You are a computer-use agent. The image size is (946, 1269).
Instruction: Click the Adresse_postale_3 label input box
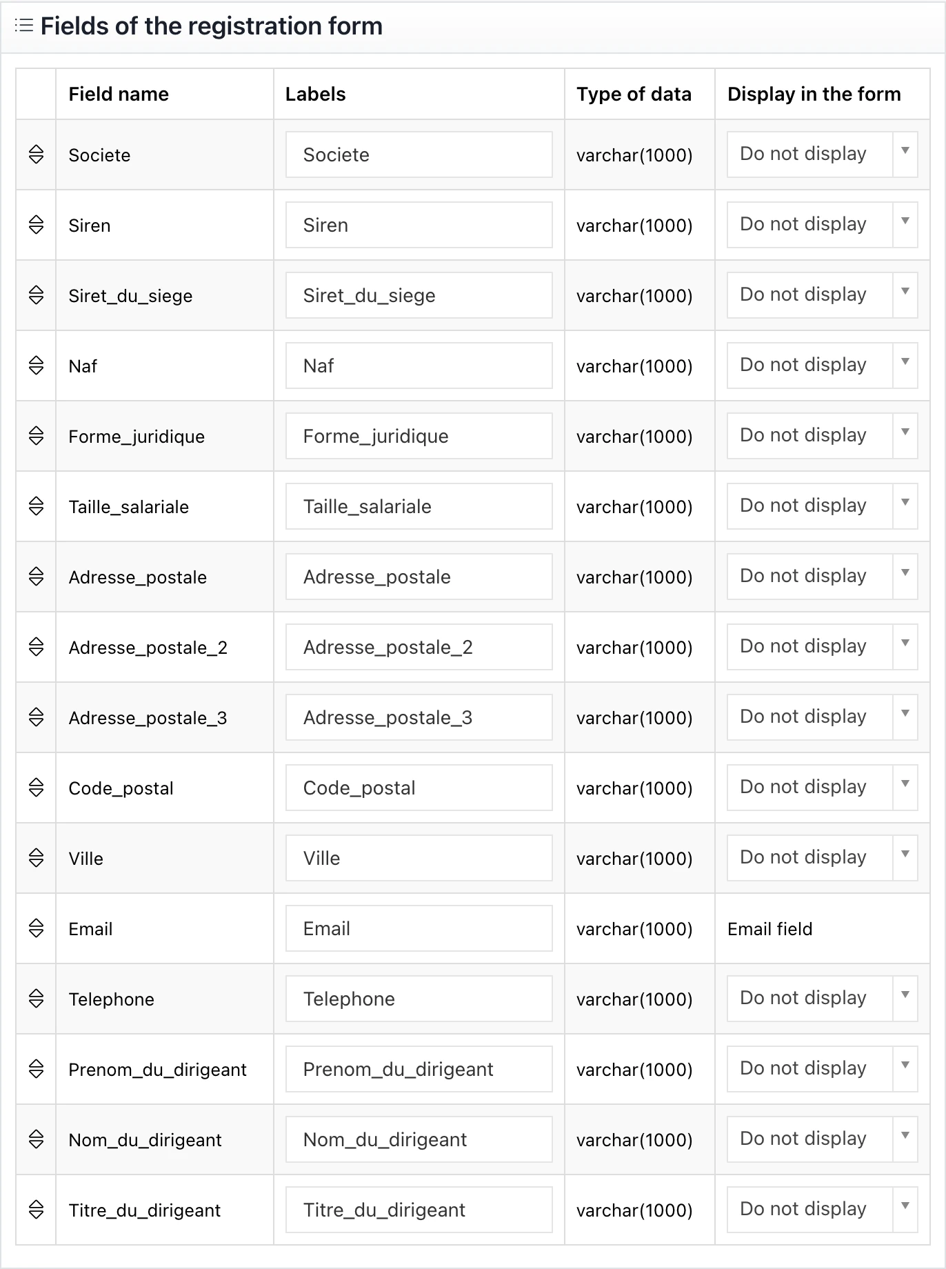click(x=419, y=717)
